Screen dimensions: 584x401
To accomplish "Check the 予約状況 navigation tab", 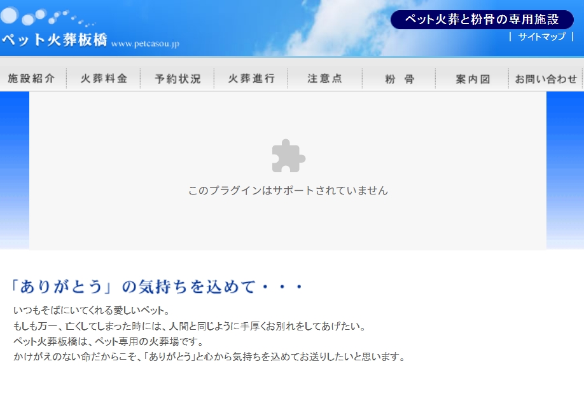I will click(x=177, y=79).
